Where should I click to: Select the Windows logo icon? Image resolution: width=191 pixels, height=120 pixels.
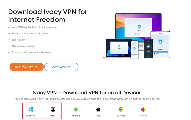point(31,109)
